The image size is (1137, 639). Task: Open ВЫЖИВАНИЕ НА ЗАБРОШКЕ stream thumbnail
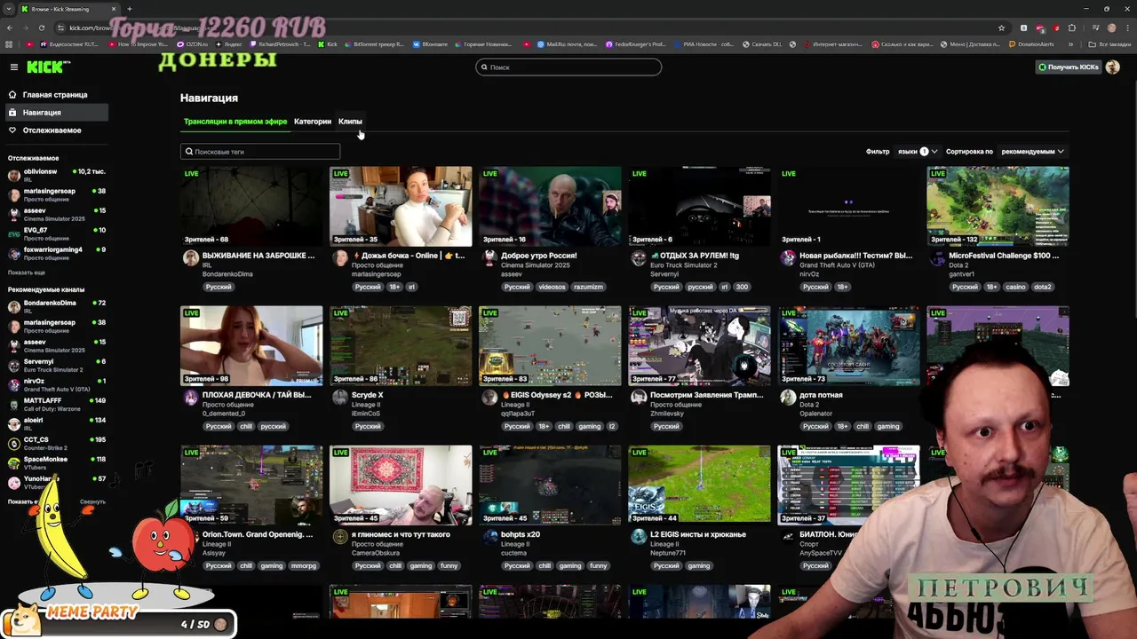point(251,206)
